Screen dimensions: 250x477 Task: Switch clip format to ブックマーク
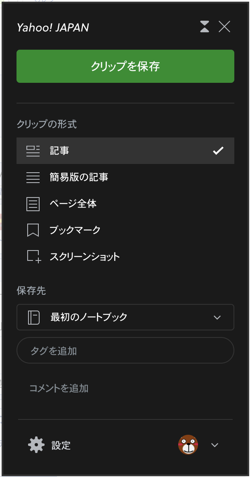pyautogui.click(x=74, y=230)
